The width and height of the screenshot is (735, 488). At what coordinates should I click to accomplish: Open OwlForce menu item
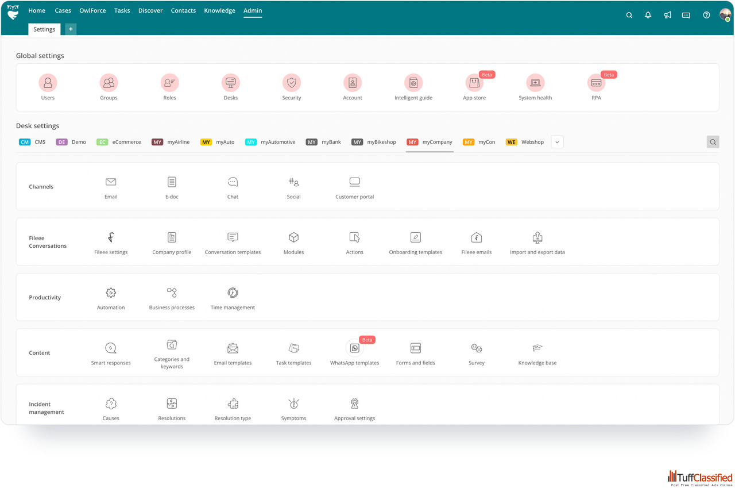[93, 10]
